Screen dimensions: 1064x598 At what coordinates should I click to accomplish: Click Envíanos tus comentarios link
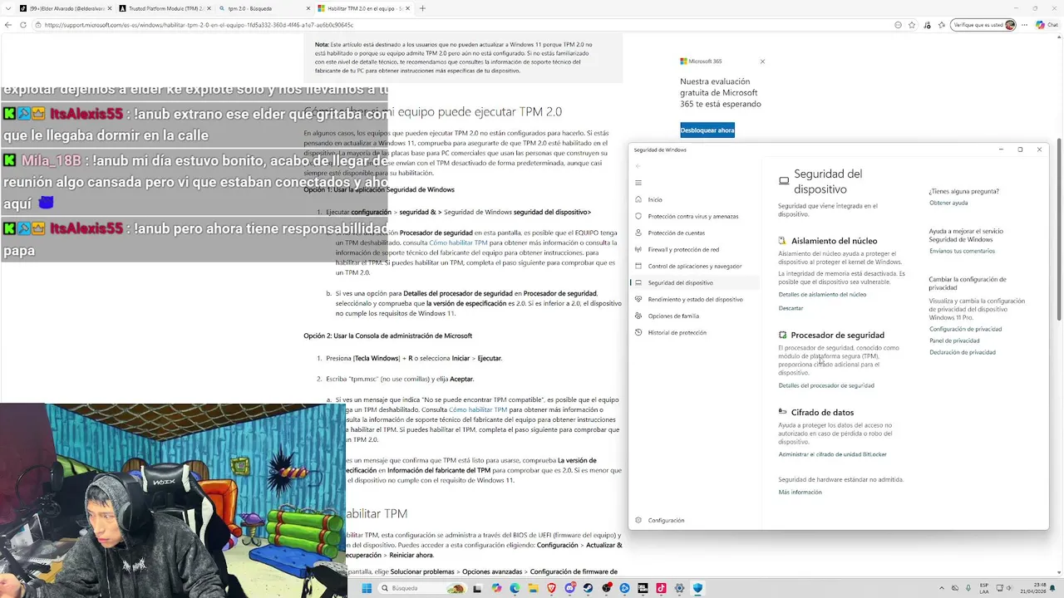(x=962, y=251)
